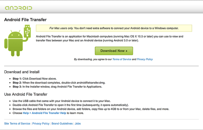
Task: Click Step 3 drag to Applications text
Action: click(57, 87)
